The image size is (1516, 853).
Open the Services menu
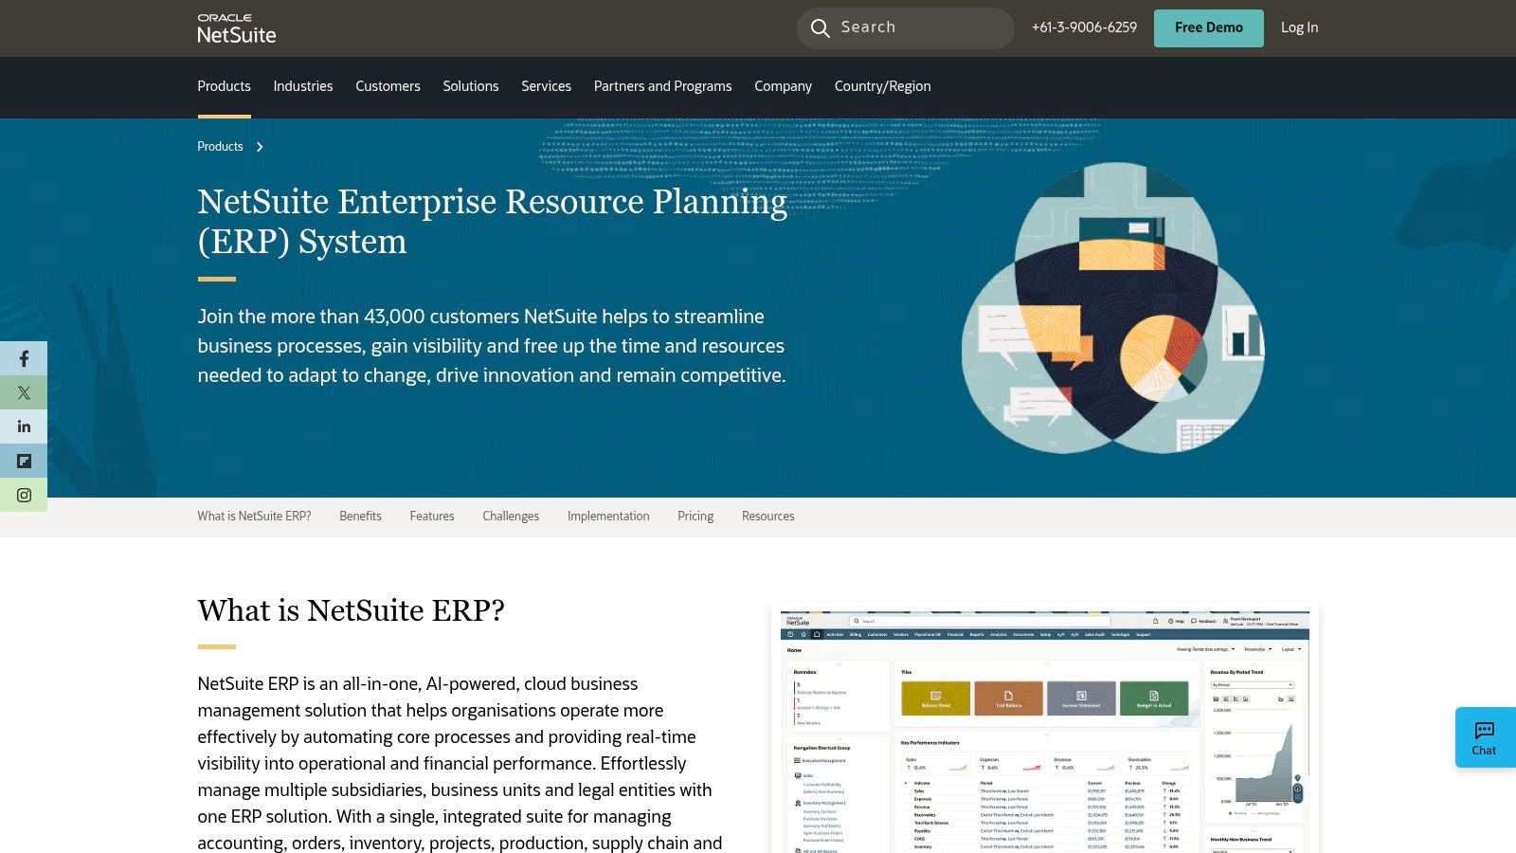546,86
